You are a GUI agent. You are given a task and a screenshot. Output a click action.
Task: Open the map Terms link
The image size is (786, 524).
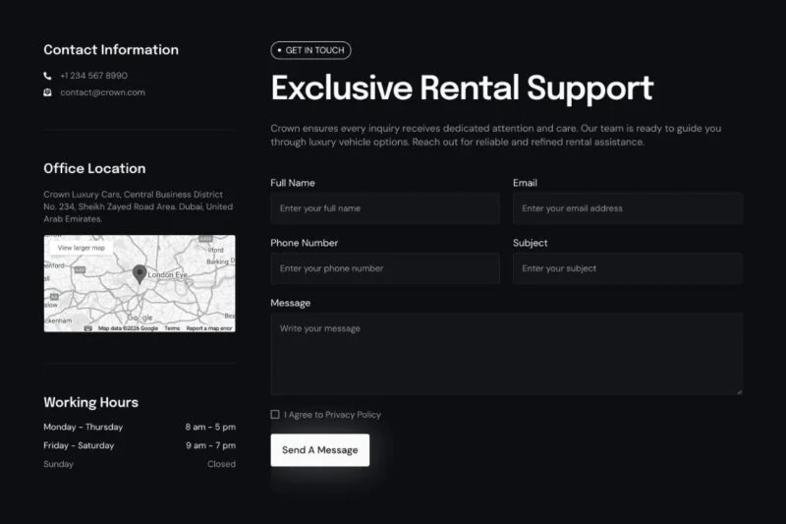coord(172,328)
